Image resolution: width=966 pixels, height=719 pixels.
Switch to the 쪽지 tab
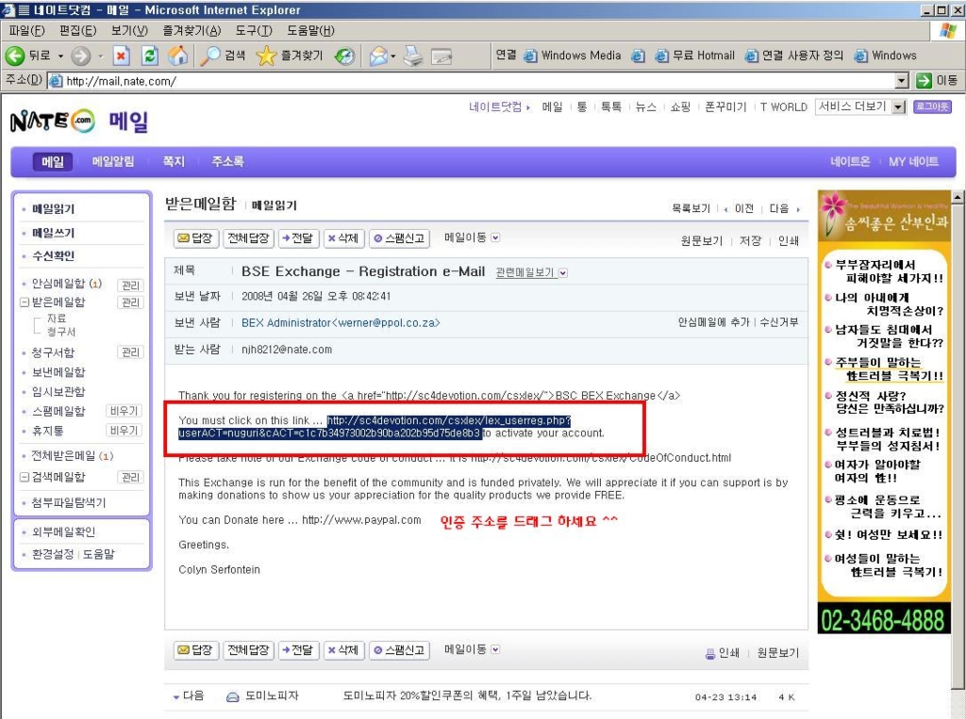tap(174, 161)
